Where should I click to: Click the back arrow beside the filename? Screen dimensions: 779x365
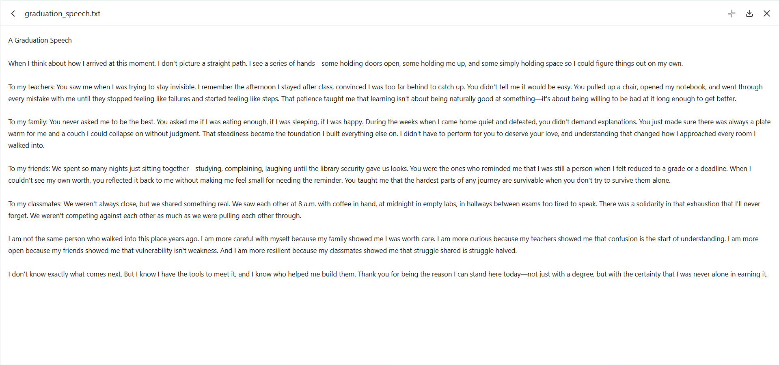tap(13, 13)
